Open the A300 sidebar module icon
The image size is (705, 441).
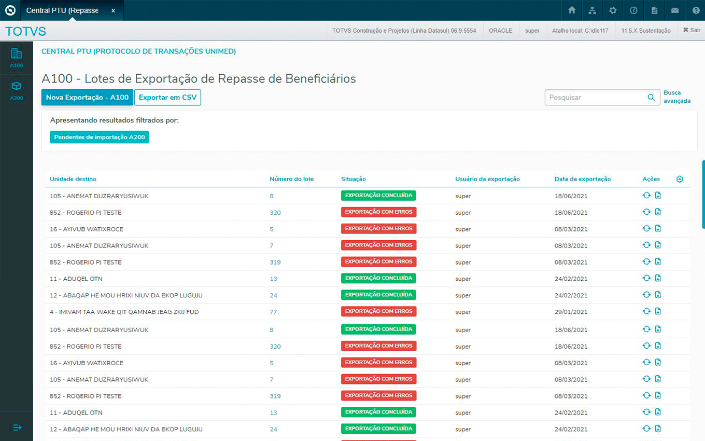16,89
